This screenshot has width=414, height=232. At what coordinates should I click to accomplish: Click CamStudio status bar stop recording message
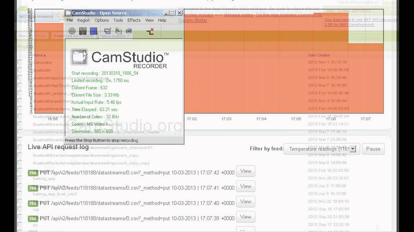[102, 140]
